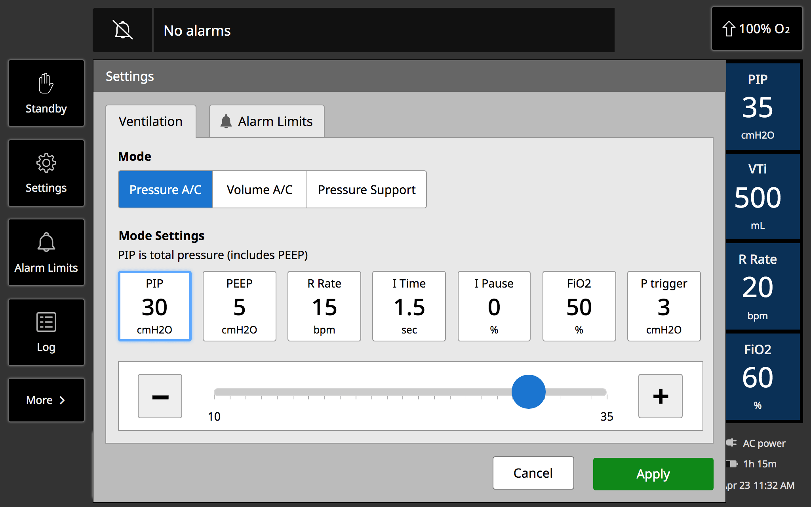Select the R Rate setting tile
The width and height of the screenshot is (811, 507).
point(324,306)
